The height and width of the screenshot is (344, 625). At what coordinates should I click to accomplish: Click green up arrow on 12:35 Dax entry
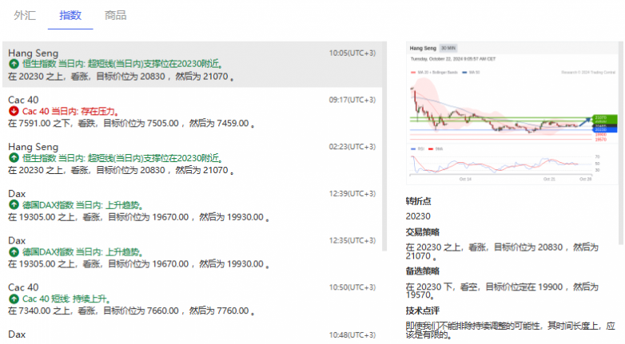(14, 251)
